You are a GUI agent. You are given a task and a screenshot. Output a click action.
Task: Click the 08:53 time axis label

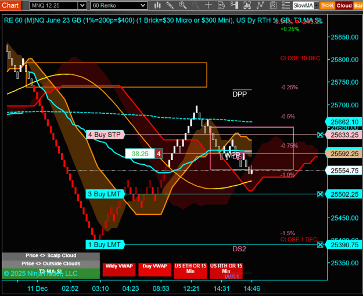pyautogui.click(x=161, y=288)
